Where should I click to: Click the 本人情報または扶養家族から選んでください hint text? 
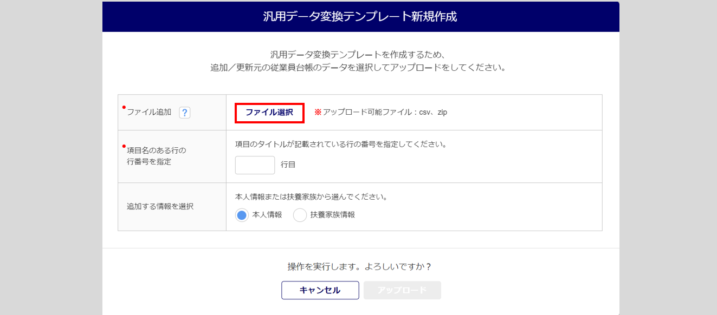pyautogui.click(x=311, y=196)
